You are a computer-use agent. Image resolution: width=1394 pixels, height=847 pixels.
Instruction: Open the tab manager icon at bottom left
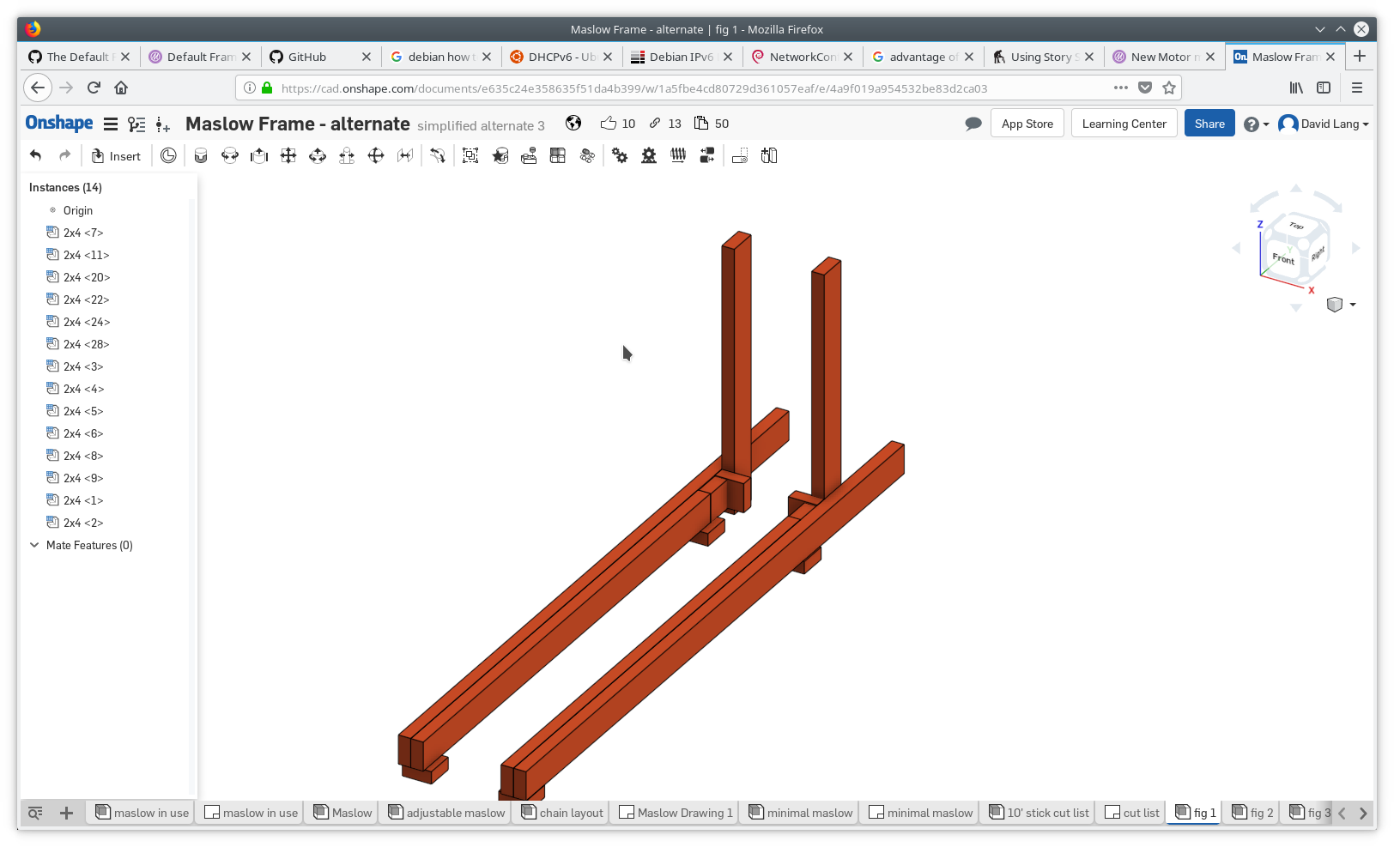pyautogui.click(x=35, y=813)
